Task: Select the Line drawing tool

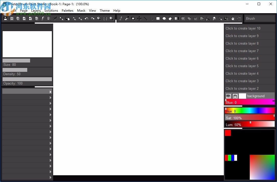Action: 145,18
